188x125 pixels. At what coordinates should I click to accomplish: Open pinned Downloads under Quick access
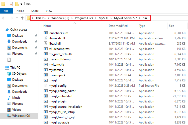click(20, 42)
